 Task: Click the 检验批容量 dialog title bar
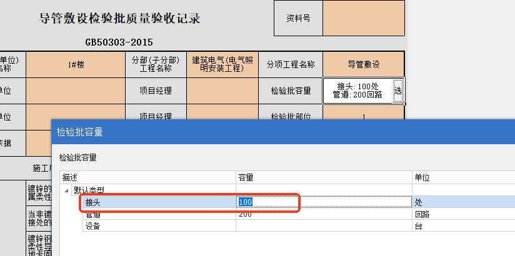[x=283, y=132]
